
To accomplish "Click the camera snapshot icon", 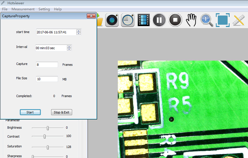I will tap(112, 20).
